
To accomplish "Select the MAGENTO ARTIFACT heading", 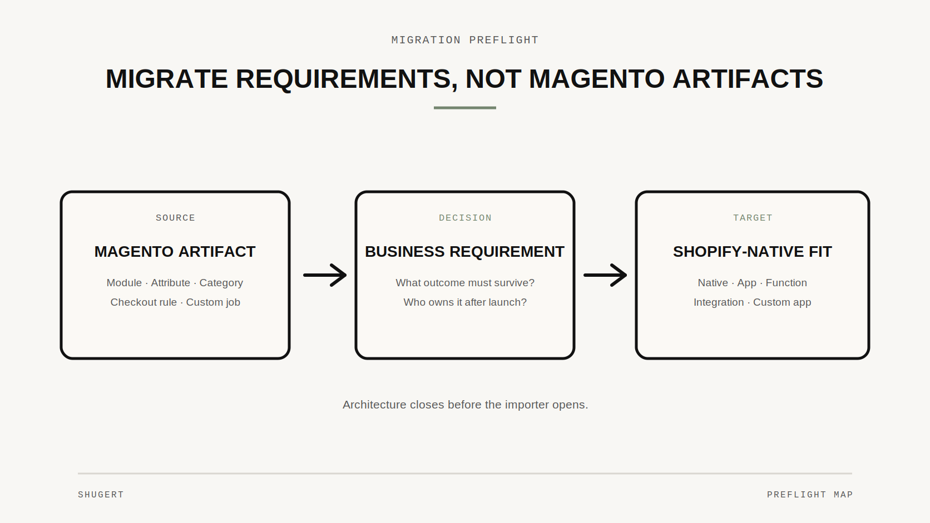I will [175, 252].
